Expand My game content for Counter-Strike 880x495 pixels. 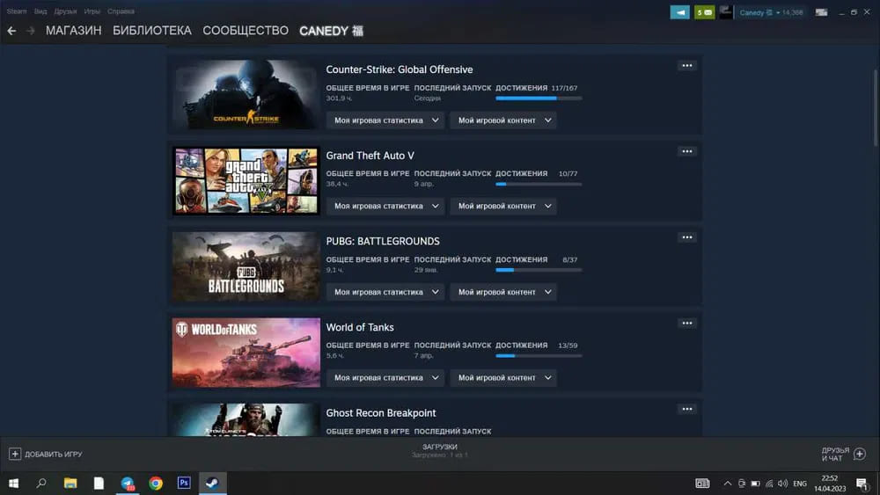point(503,120)
